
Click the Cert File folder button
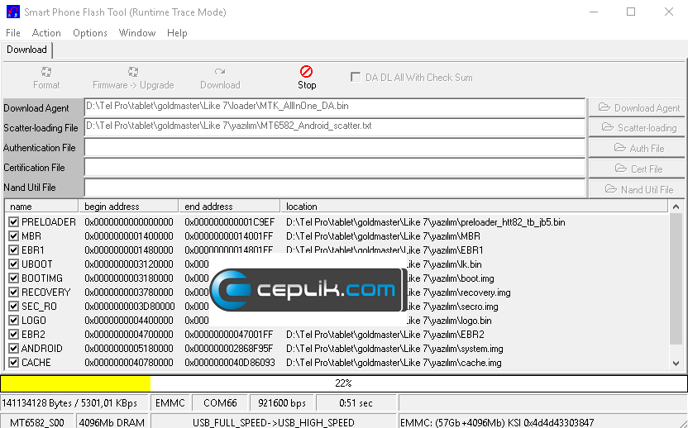(x=638, y=169)
